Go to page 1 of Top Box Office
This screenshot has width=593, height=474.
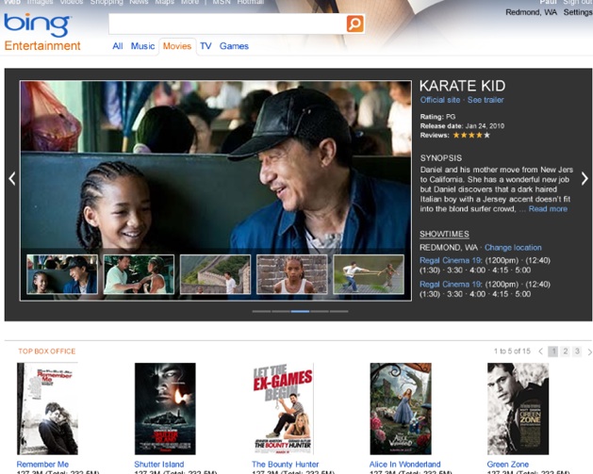pos(552,351)
